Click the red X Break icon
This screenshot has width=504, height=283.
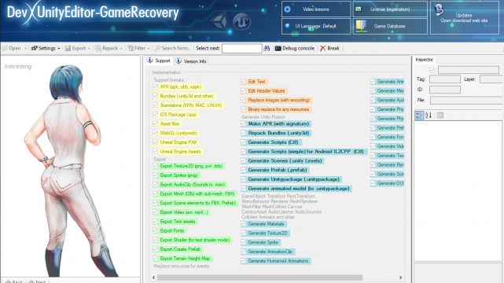pos(322,48)
